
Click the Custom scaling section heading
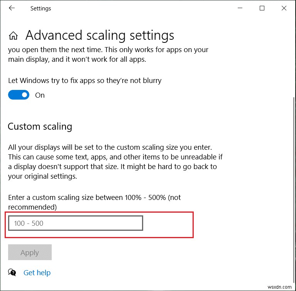[40, 126]
